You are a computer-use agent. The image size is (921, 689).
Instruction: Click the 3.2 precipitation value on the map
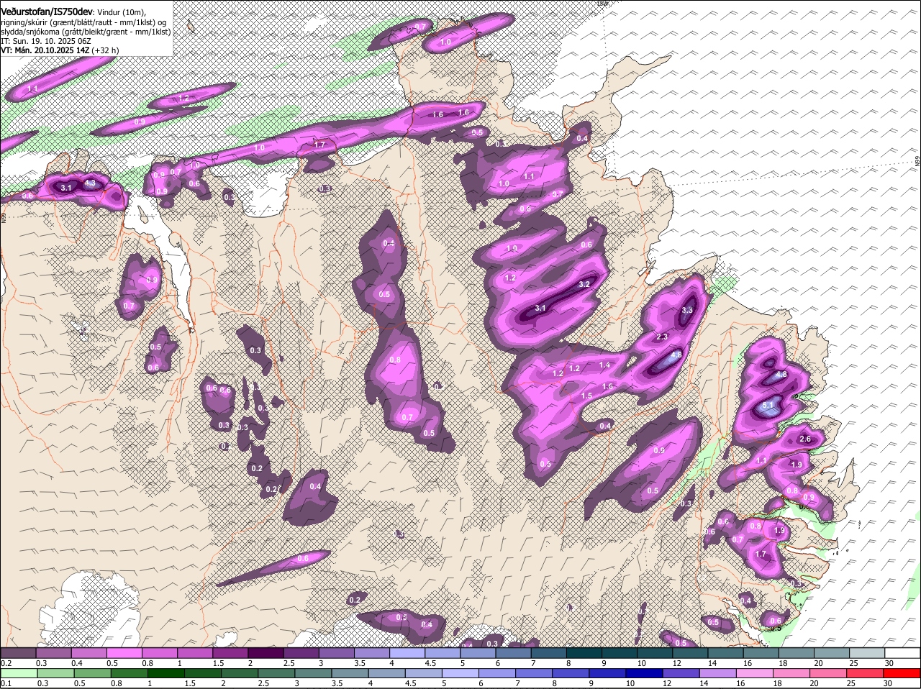click(x=584, y=285)
